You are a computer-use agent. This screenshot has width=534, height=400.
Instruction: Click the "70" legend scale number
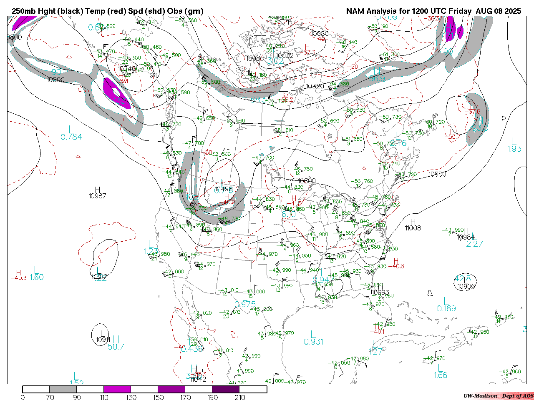click(50, 397)
